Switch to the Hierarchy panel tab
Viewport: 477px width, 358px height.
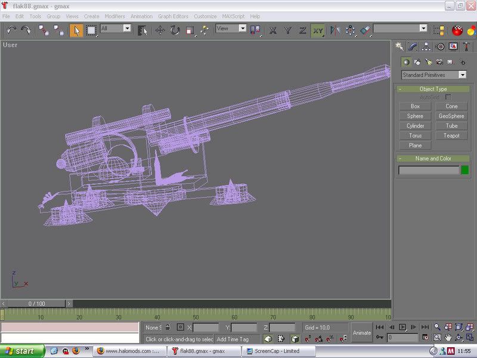click(426, 47)
